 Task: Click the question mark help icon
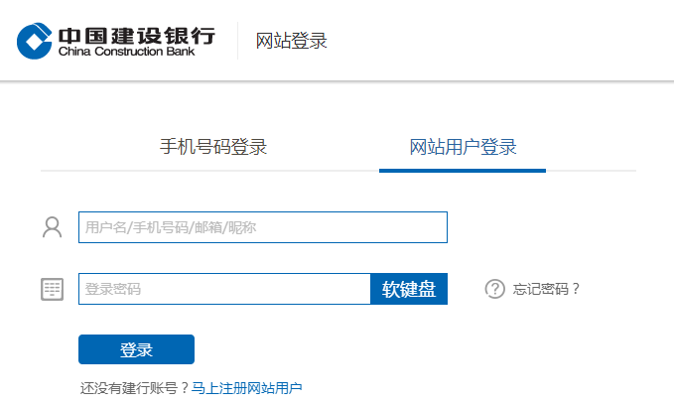pos(494,289)
